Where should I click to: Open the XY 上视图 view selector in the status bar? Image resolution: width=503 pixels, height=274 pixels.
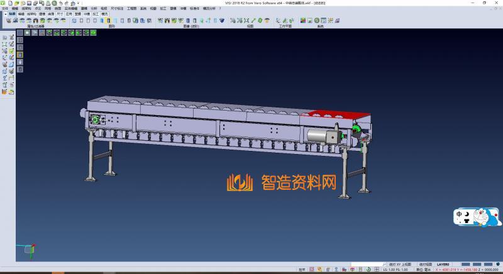pyautogui.click(x=400, y=265)
